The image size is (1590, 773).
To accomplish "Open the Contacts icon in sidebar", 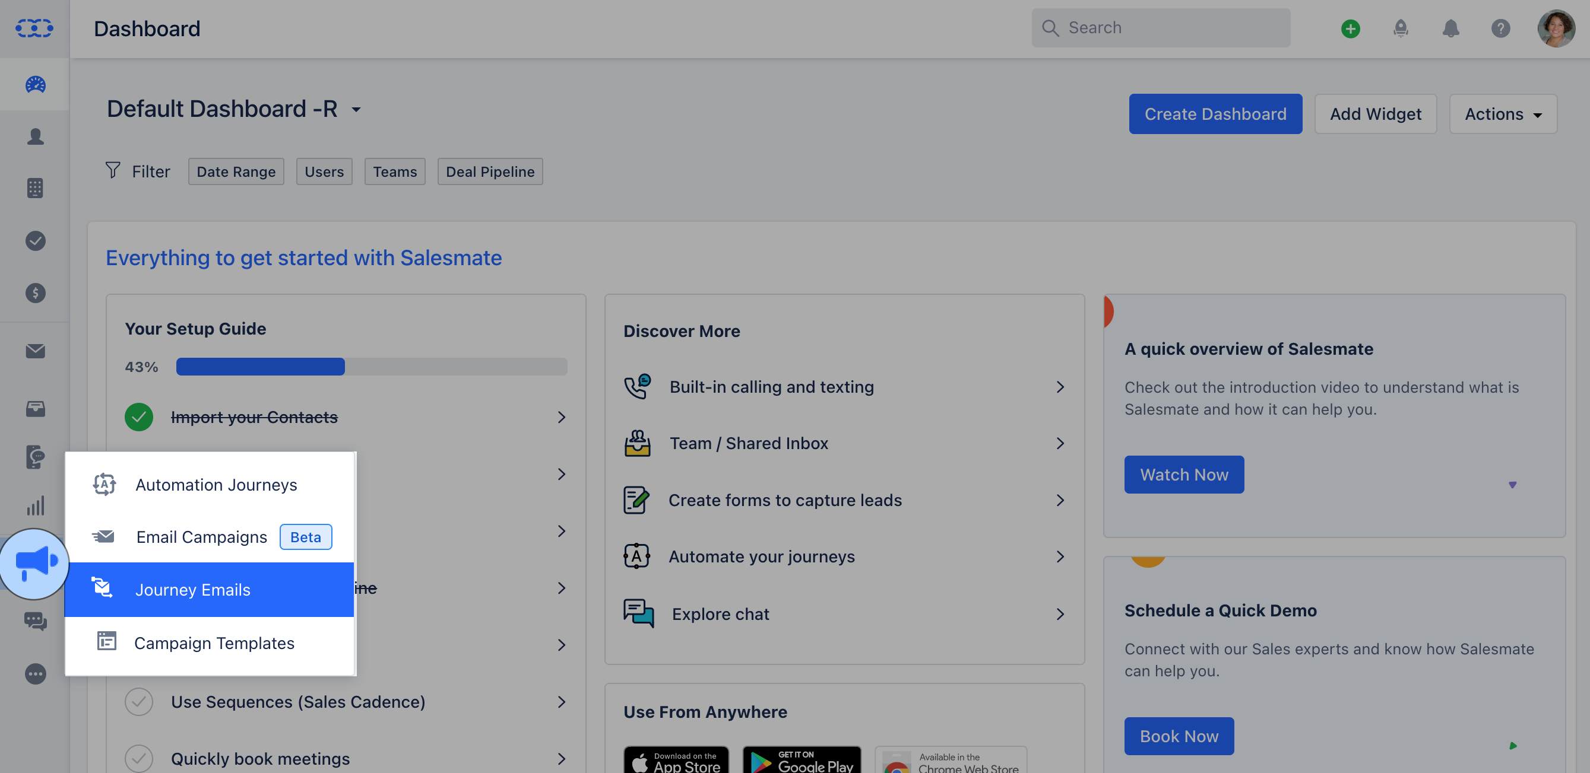I will pyautogui.click(x=35, y=136).
